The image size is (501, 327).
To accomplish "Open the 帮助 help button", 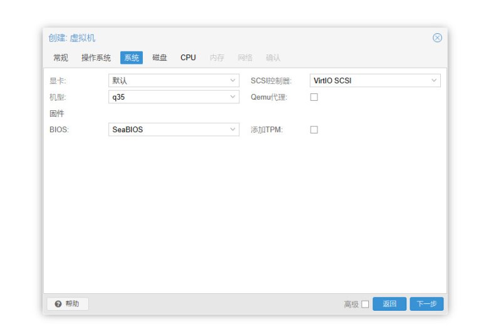I will pyautogui.click(x=68, y=304).
